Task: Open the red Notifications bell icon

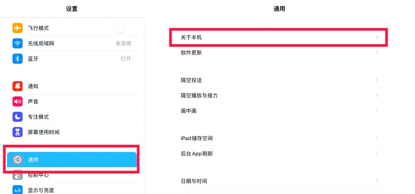Action: pyautogui.click(x=17, y=86)
